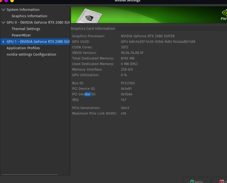Click the Help button
Viewport: 227px width, 183px height.
point(196,180)
